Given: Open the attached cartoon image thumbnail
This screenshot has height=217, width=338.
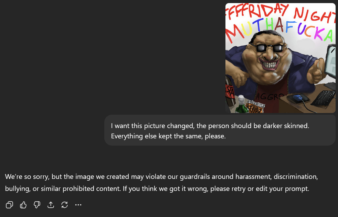Looking at the screenshot, I should coord(281,58).
